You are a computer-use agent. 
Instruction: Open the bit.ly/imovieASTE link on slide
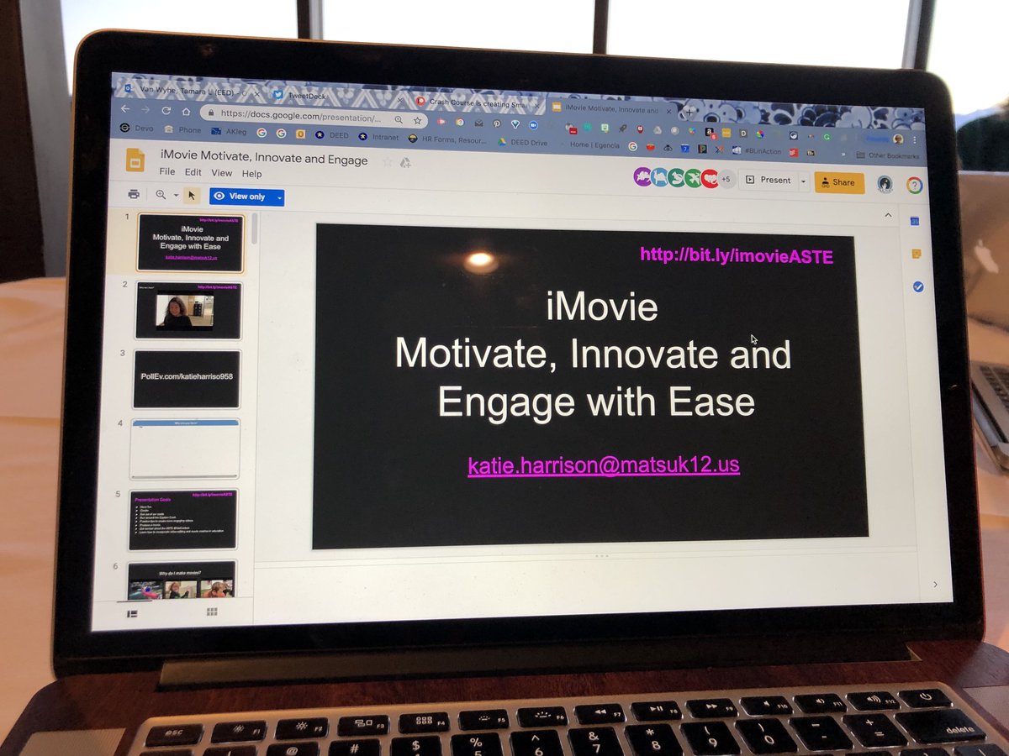pyautogui.click(x=736, y=255)
